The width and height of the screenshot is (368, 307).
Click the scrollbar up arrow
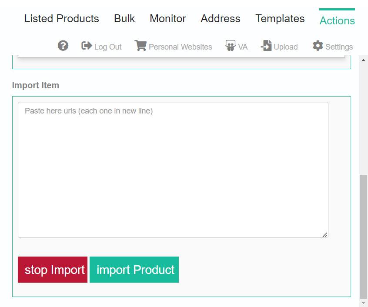(x=363, y=60)
